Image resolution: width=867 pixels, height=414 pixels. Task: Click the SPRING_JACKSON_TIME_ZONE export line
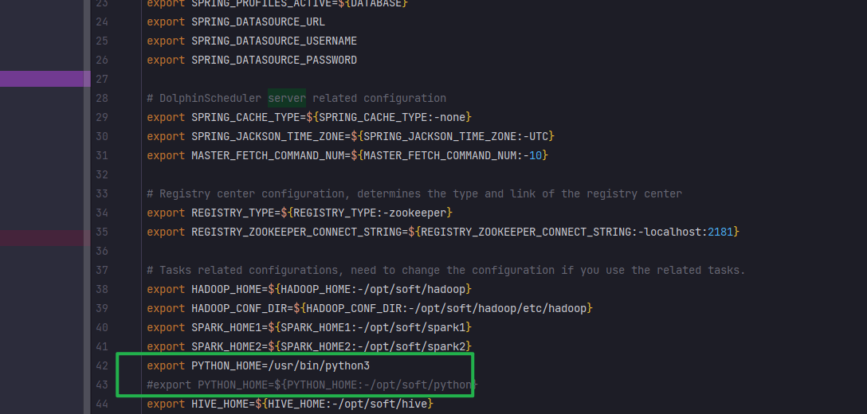pos(351,136)
